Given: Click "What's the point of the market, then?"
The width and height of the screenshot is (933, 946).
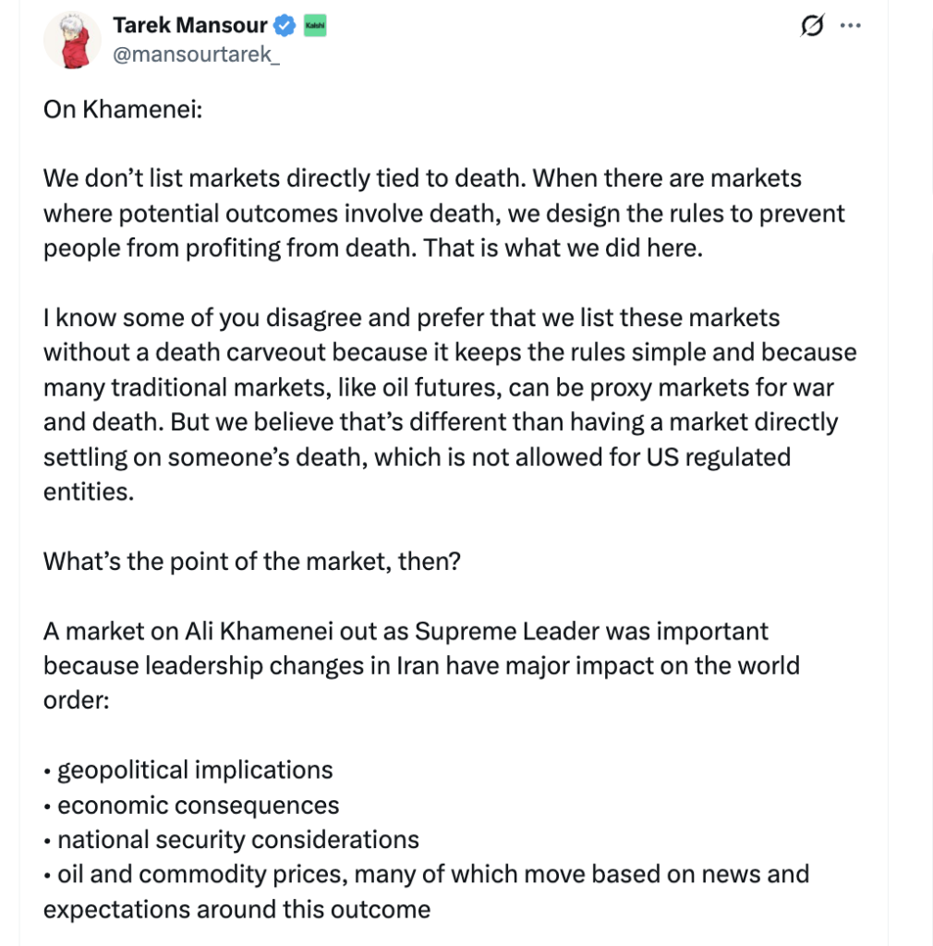Looking at the screenshot, I should coord(251,562).
